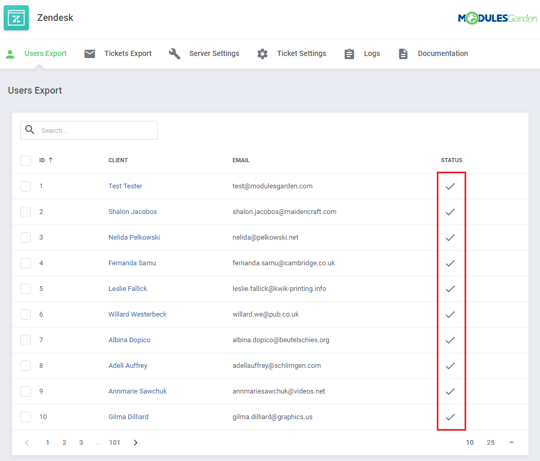Select checkbox for Shalon Jacobos row
This screenshot has width=540, height=461.
pos(26,211)
